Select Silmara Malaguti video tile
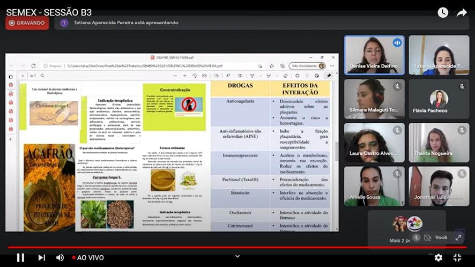The width and height of the screenshot is (475, 267). click(x=374, y=99)
